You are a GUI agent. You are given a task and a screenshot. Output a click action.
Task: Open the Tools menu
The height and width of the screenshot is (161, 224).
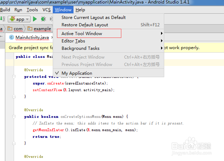pyautogui.click(x=32, y=10)
